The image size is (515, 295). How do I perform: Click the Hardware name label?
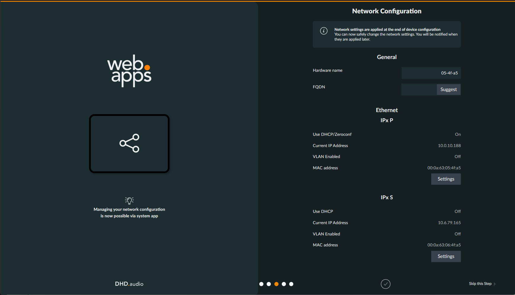tap(328, 70)
